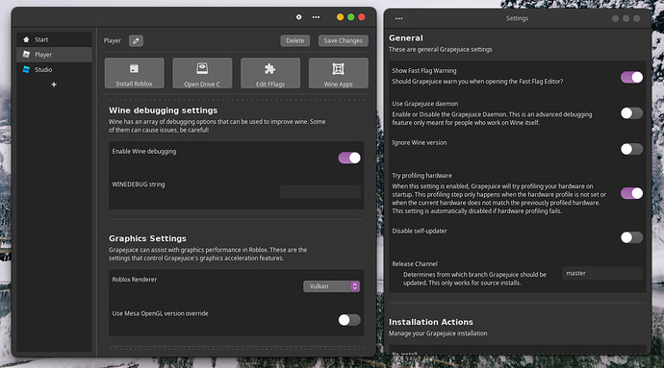Click the Installation Actions heading
The width and height of the screenshot is (664, 368).
431,322
